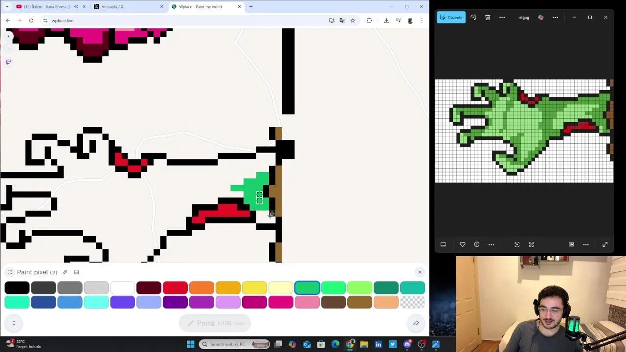Pick the white color swatch
Viewport: 626px width, 352px height.
point(122,288)
